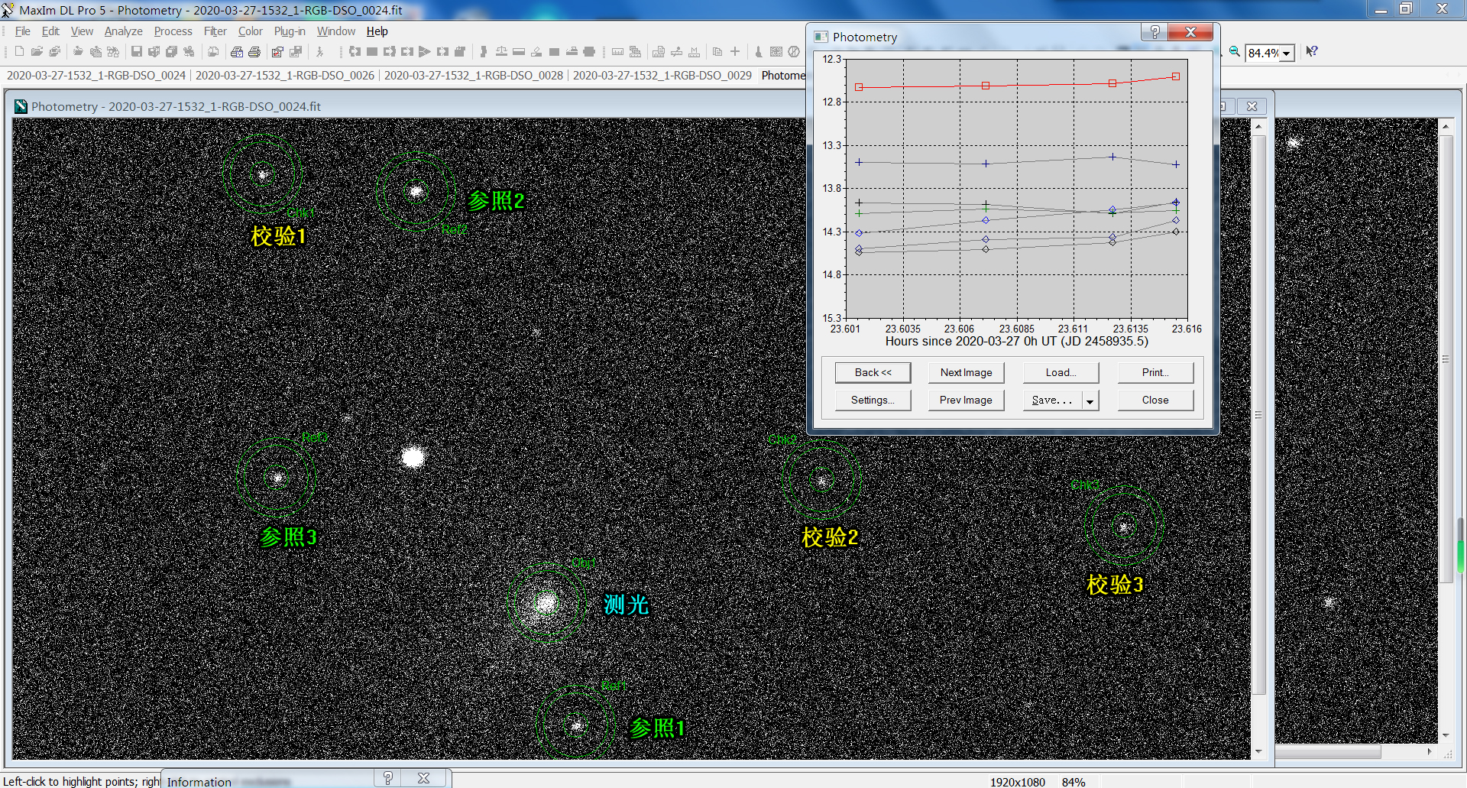Screen dimensions: 1467x788
Task: Expand the Save button dropdown arrow
Action: pos(1090,400)
